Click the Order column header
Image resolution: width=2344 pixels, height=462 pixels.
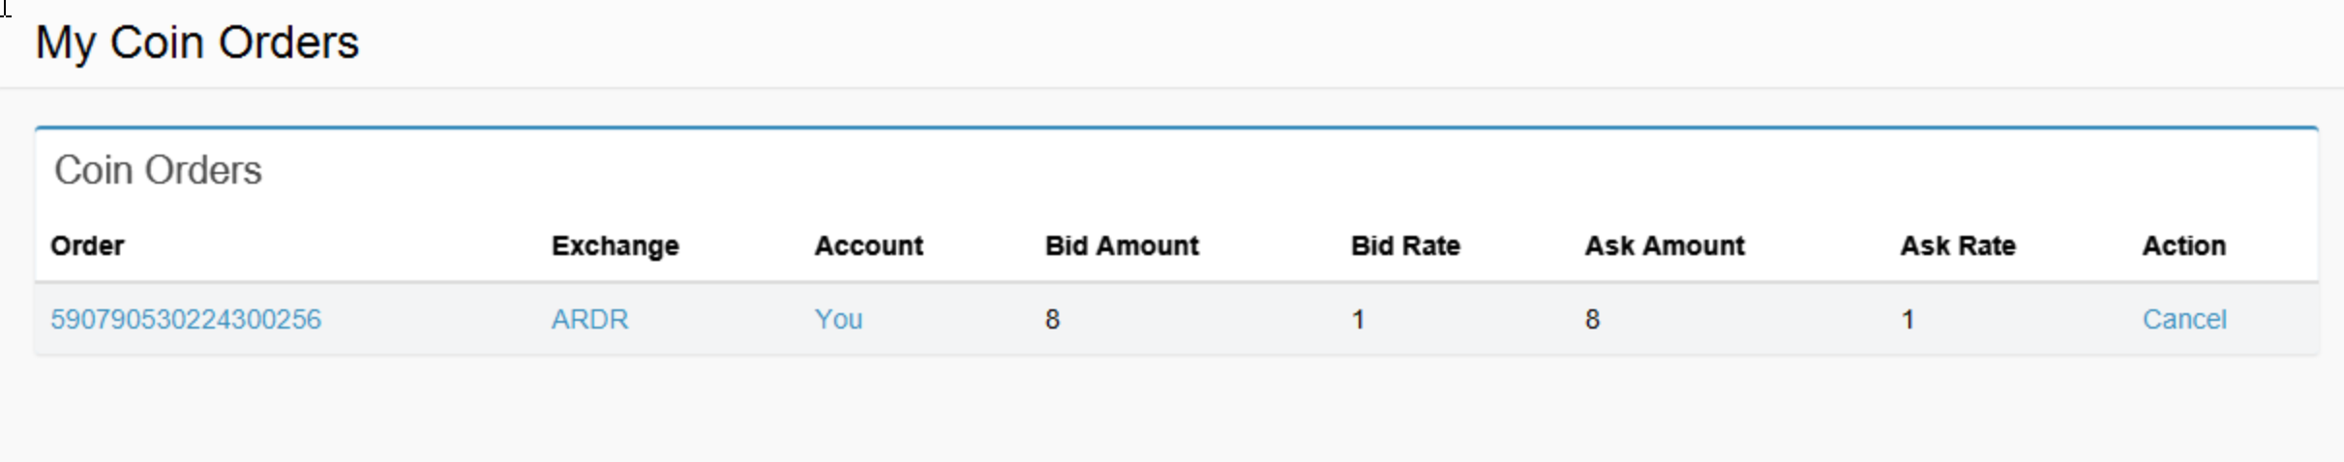[x=87, y=246]
